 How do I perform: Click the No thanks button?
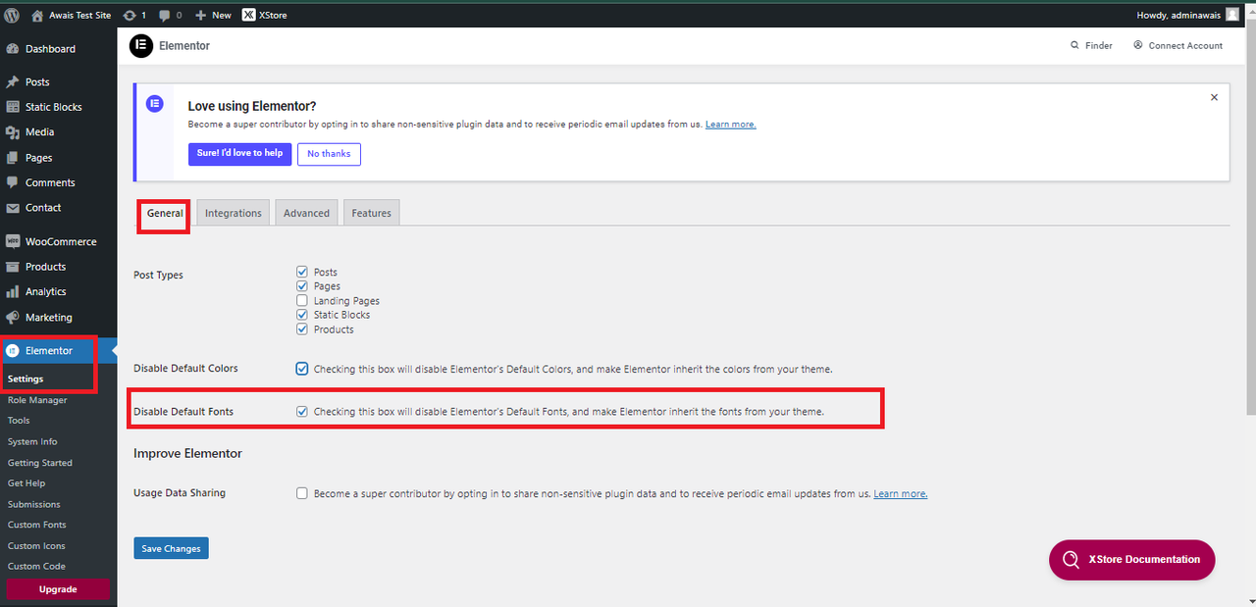pos(329,154)
